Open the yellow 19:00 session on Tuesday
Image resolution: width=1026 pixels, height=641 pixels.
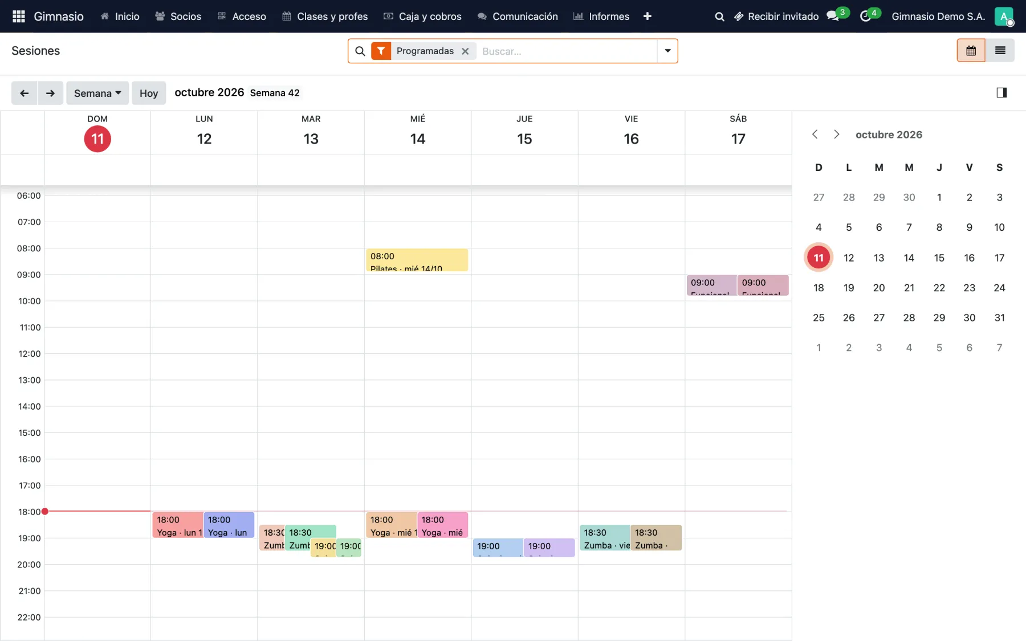click(x=323, y=548)
